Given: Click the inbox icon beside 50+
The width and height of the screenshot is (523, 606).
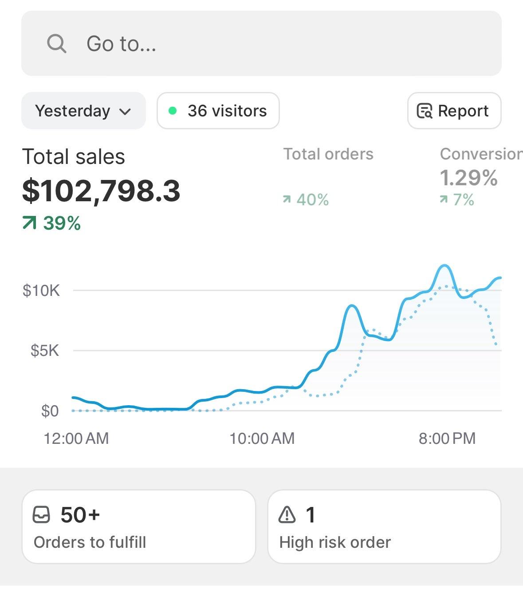Looking at the screenshot, I should point(42,515).
